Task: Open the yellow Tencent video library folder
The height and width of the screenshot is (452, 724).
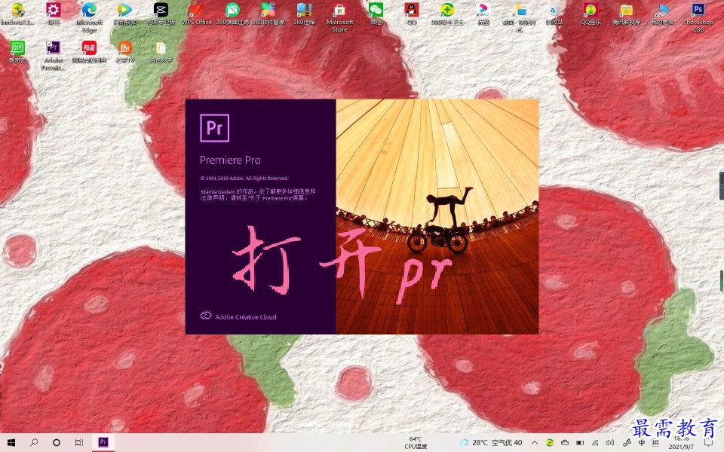Action: click(626, 14)
